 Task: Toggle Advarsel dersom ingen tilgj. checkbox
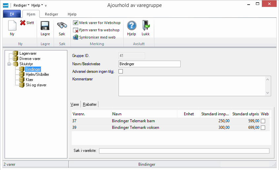[121, 71]
